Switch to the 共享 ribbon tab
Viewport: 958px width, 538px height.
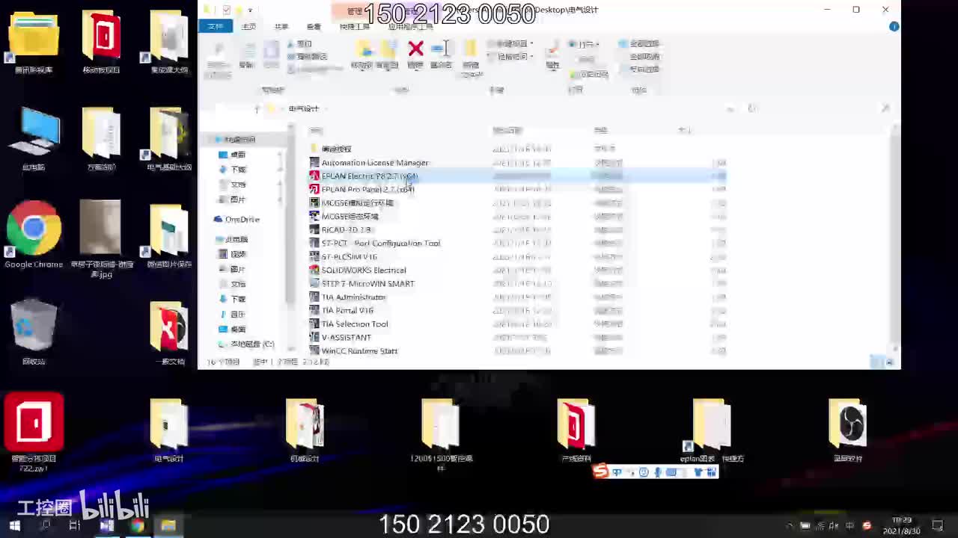281,27
